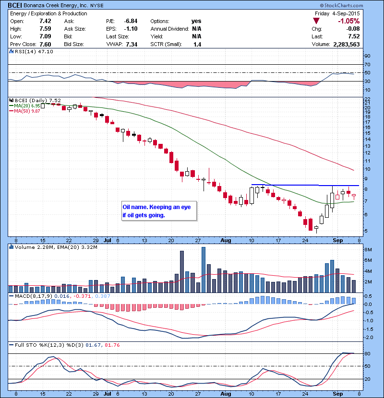
Task: Click the Sep label on price chart axis
Action: (338, 240)
